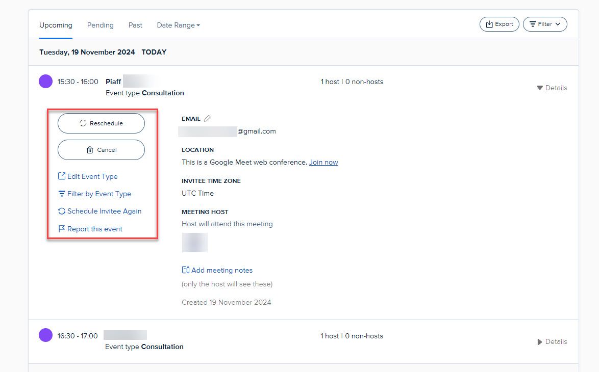The height and width of the screenshot is (372, 599).
Task: Select the refresh icon next to Schedule Invitee Again
Action: coord(62,211)
